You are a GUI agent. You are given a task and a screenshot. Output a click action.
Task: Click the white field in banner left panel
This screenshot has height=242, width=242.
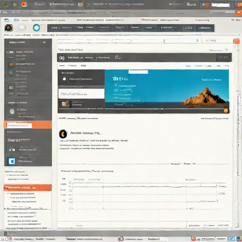[x=81, y=94]
